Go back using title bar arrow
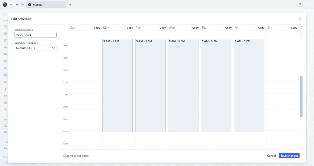The height and width of the screenshot is (166, 314). [17, 5]
